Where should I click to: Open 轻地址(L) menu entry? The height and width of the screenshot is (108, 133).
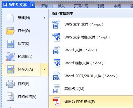pos(25,57)
